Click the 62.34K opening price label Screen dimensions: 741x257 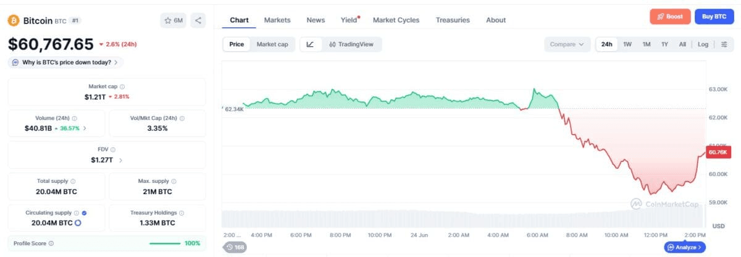tap(233, 109)
